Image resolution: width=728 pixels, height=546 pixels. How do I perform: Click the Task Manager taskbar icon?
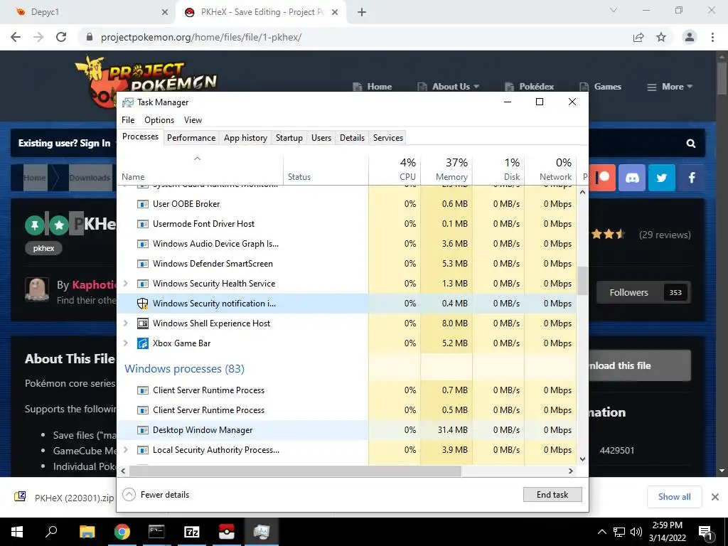click(262, 532)
